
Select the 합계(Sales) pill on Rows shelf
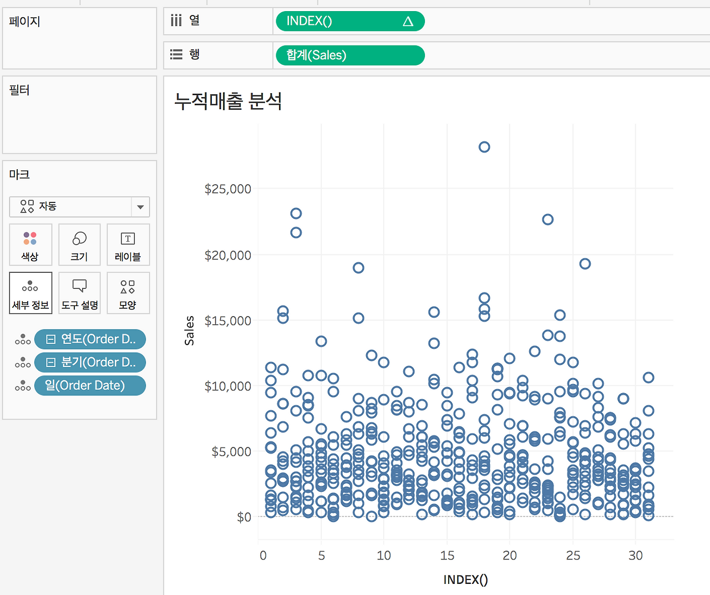click(350, 55)
